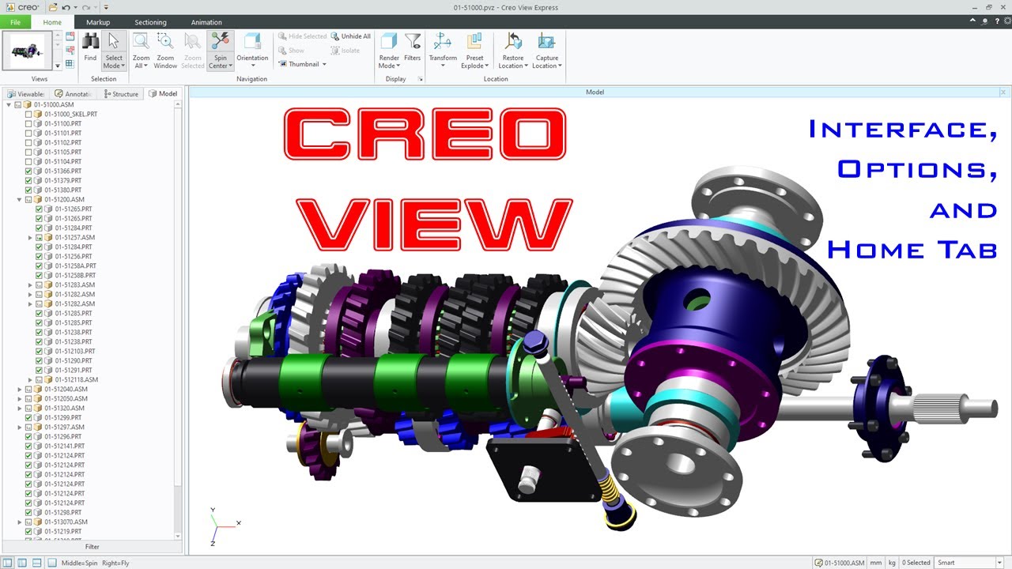Uncheck the 01-51379.PRT checkbox
The width and height of the screenshot is (1012, 569).
28,180
